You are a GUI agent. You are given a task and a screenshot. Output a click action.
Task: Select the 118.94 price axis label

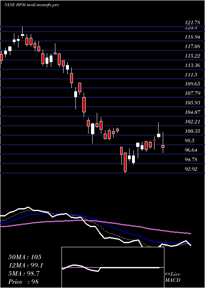[x=193, y=37]
